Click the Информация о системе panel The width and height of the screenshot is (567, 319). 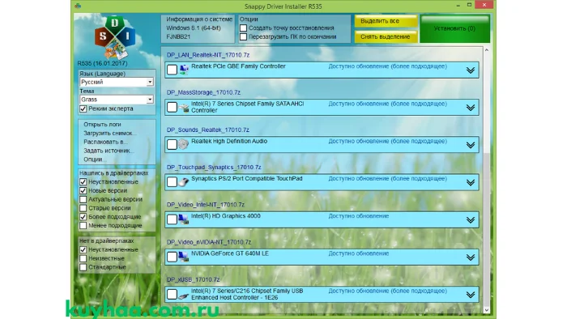198,28
